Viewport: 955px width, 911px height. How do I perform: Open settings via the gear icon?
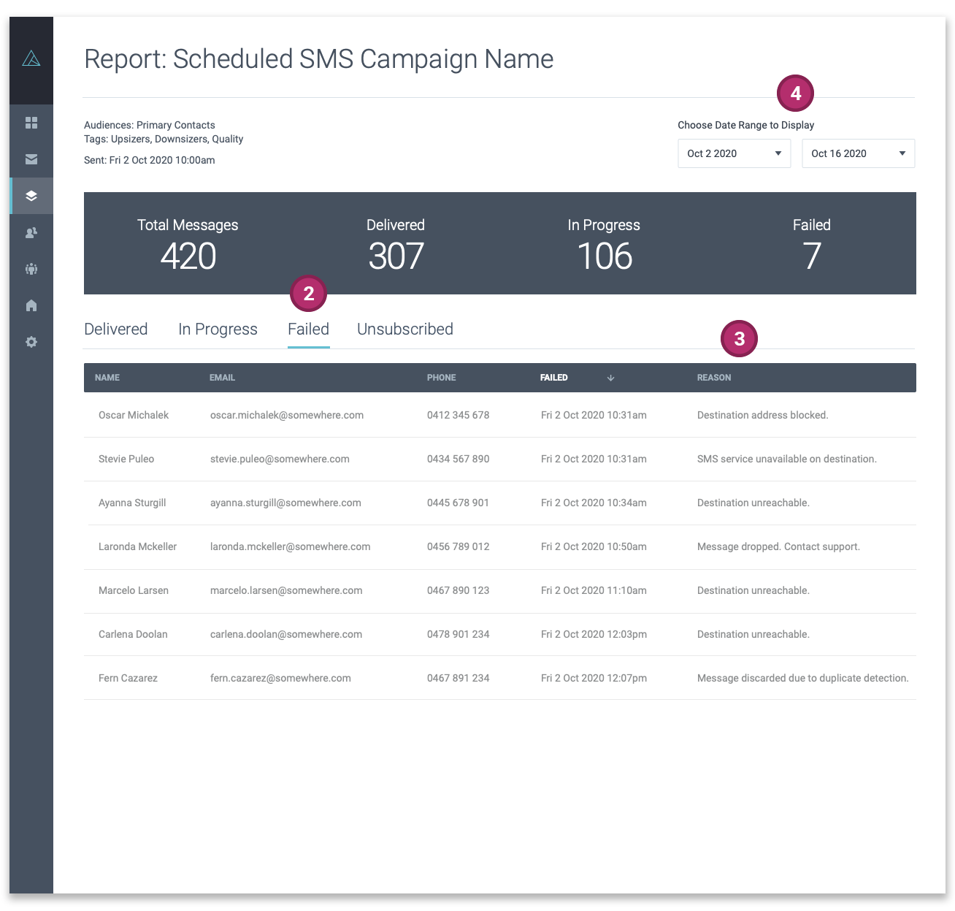click(31, 342)
